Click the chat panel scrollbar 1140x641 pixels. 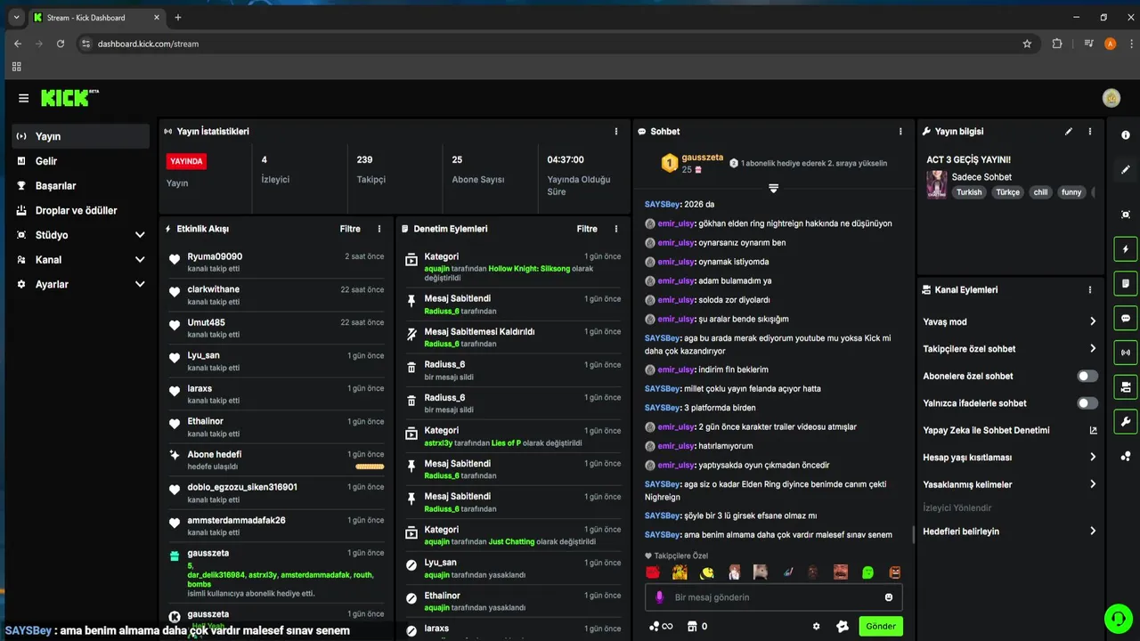(913, 534)
